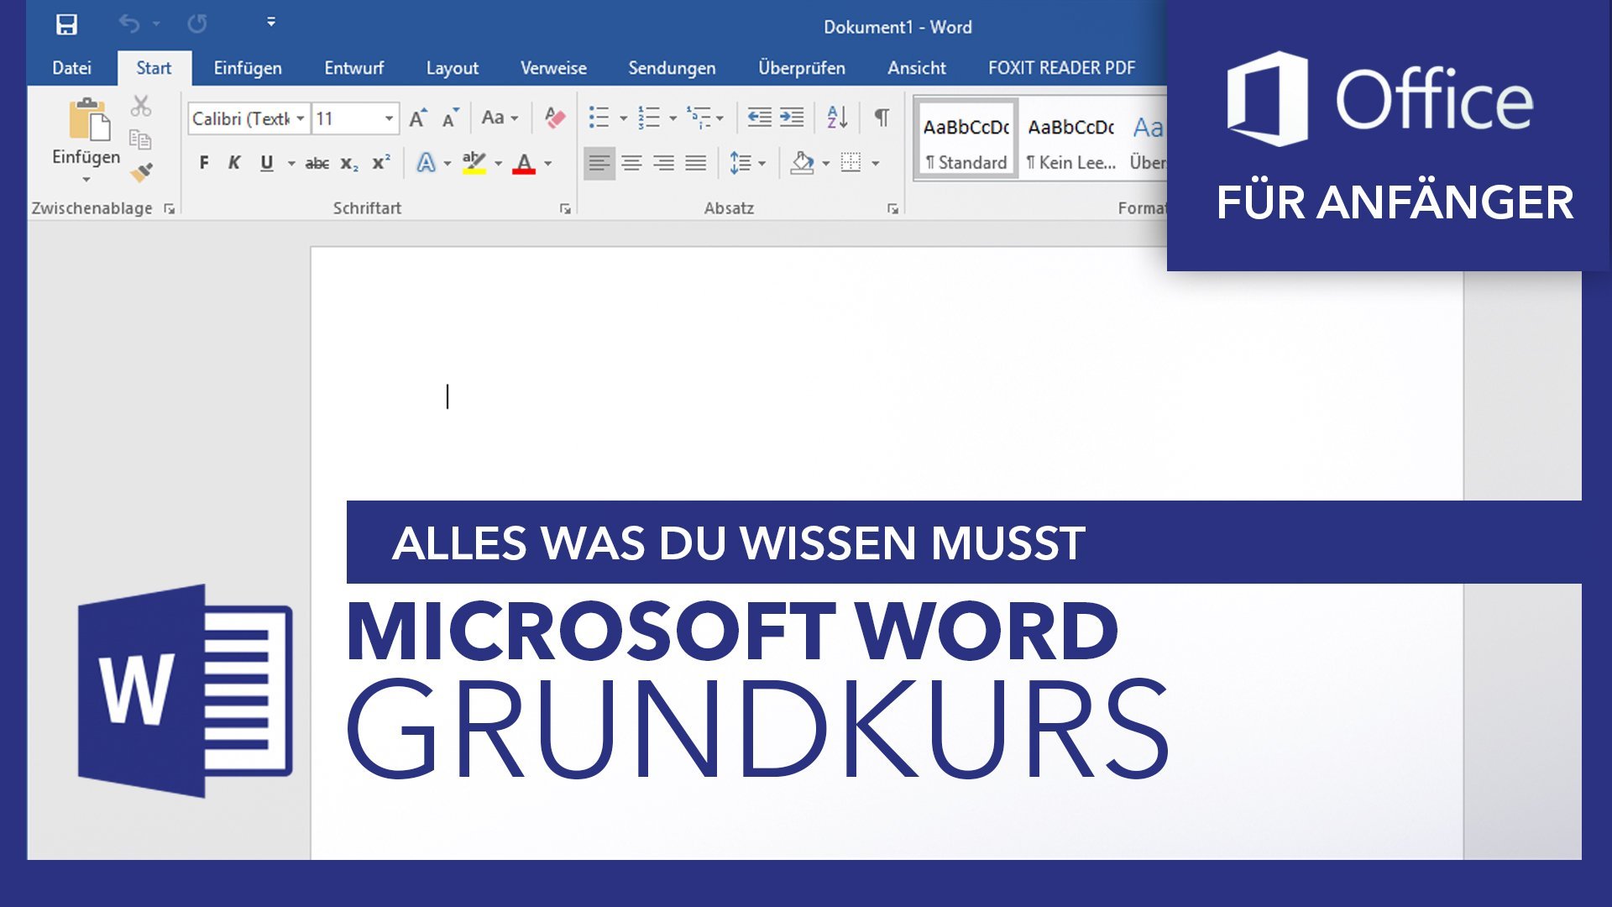This screenshot has height=907, width=1612.
Task: Click the Save icon in quick access toolbar
Action: (x=66, y=24)
